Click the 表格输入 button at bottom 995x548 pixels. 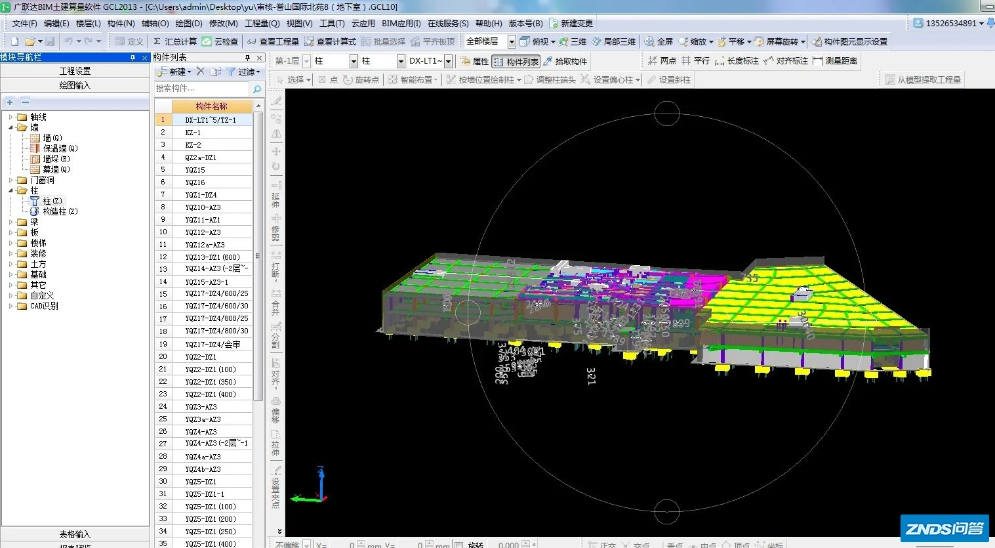point(75,534)
